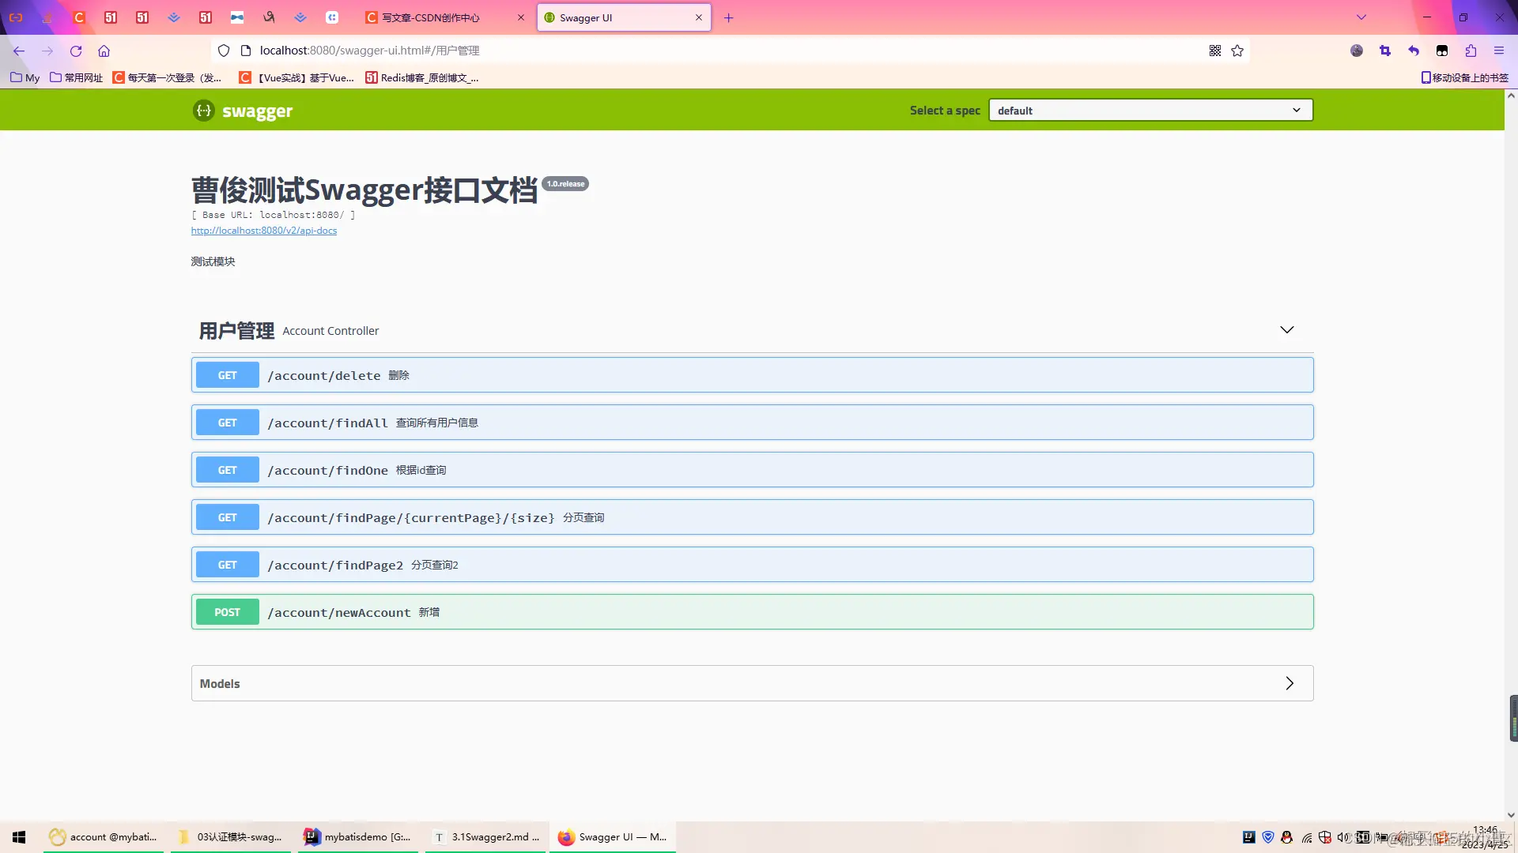
Task: Click the browser reload page icon
Action: [x=76, y=51]
